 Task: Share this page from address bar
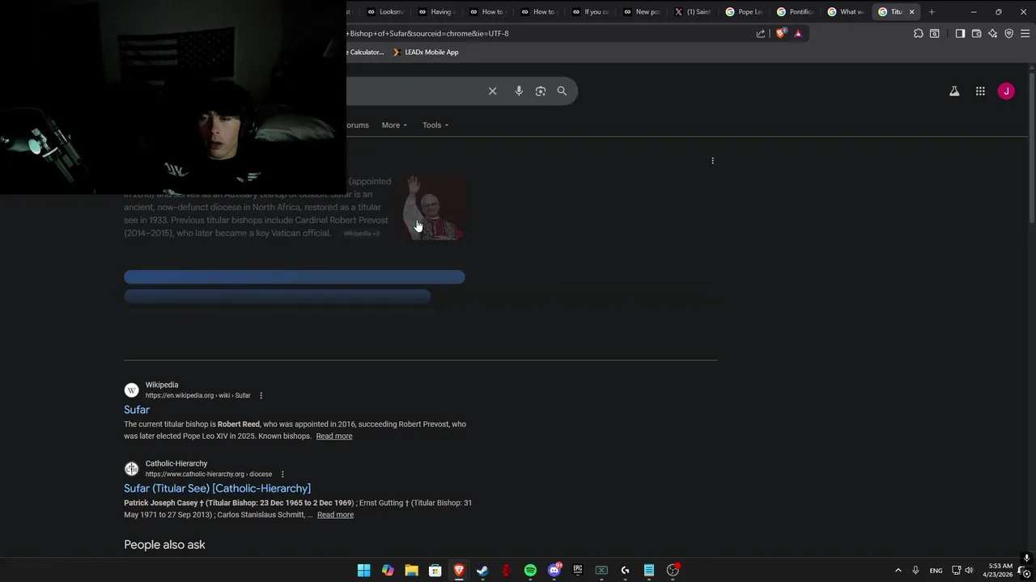[761, 34]
